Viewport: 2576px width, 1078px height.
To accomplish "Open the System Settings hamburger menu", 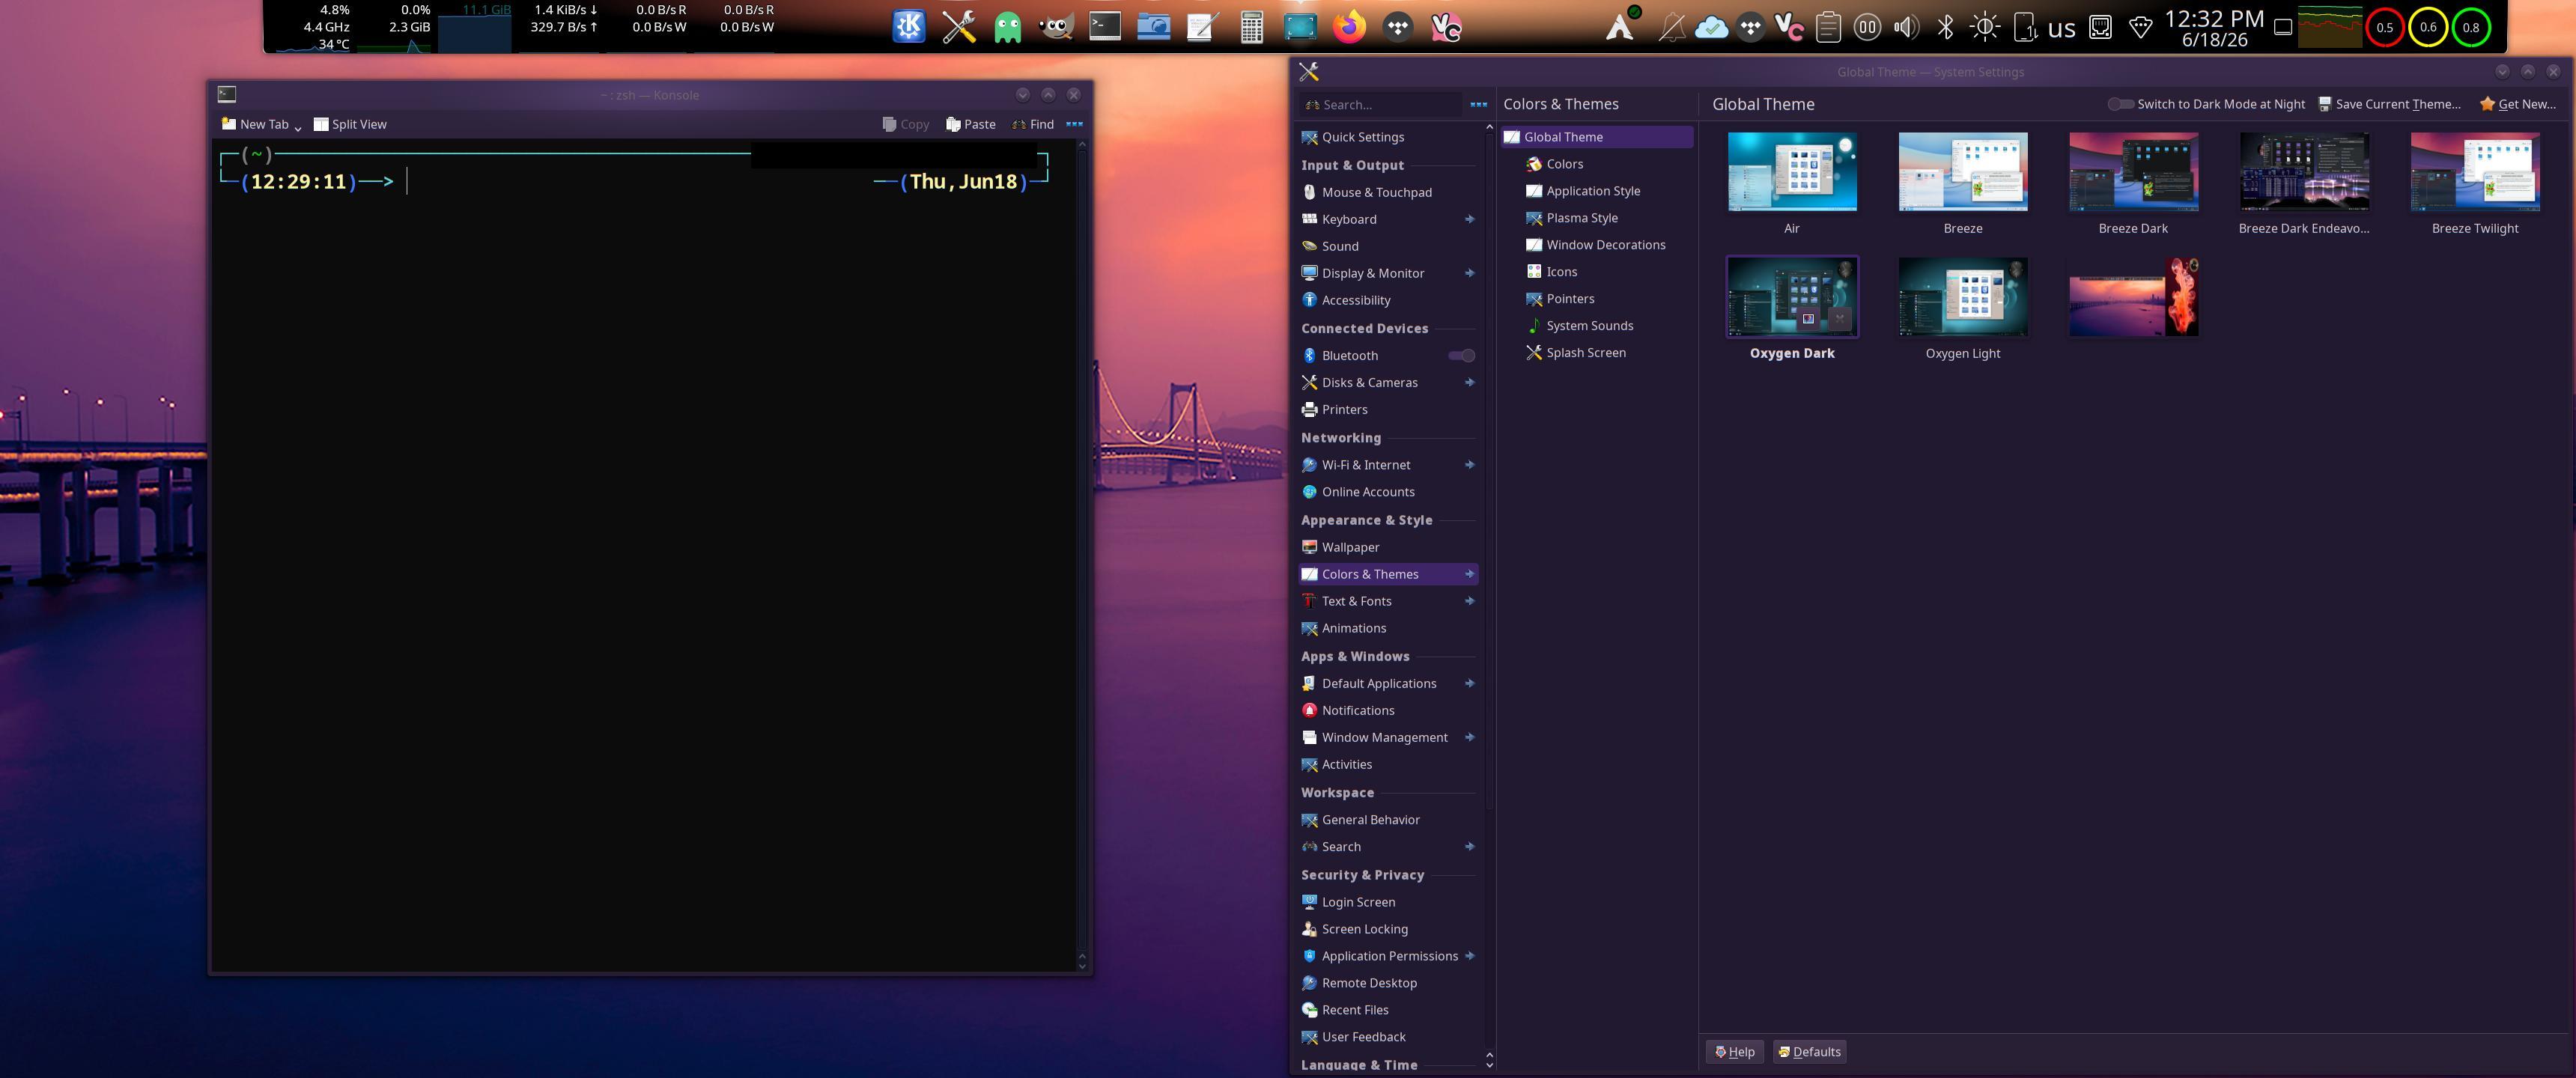I will coord(1478,104).
